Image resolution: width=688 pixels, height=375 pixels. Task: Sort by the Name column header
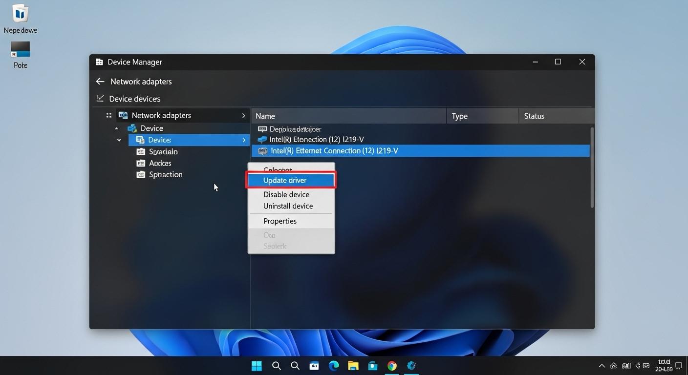pyautogui.click(x=265, y=116)
